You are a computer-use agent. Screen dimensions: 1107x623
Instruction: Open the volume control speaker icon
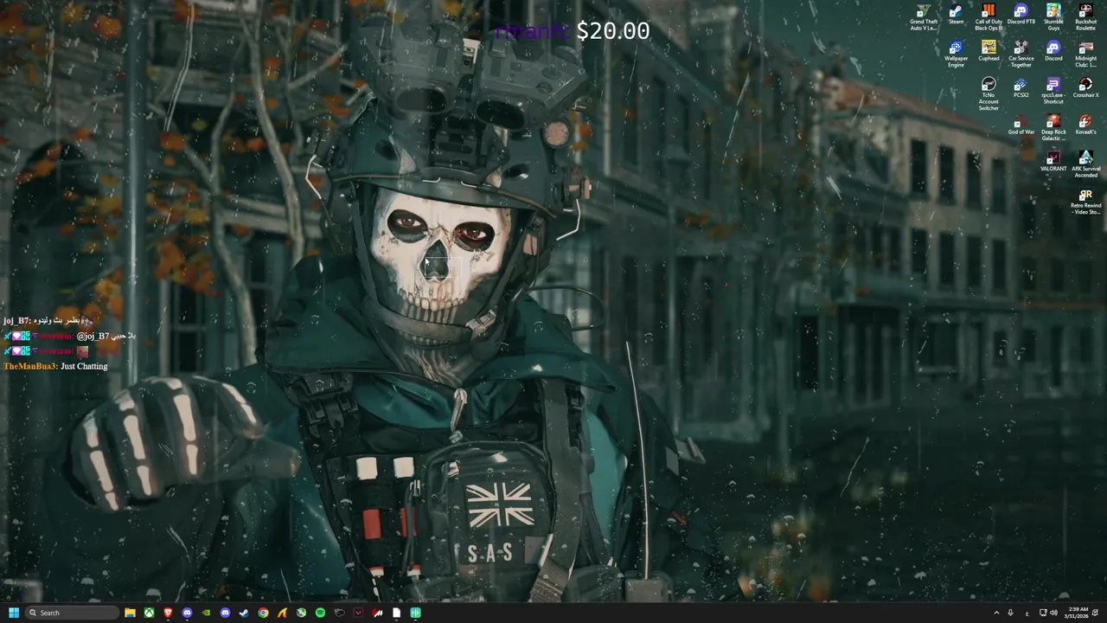[x=1053, y=613]
